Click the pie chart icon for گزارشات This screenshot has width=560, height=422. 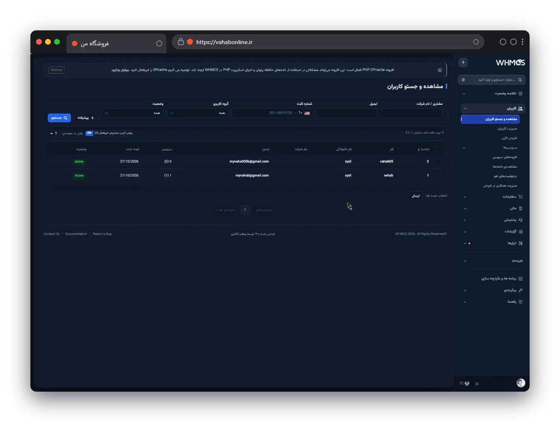click(x=520, y=232)
